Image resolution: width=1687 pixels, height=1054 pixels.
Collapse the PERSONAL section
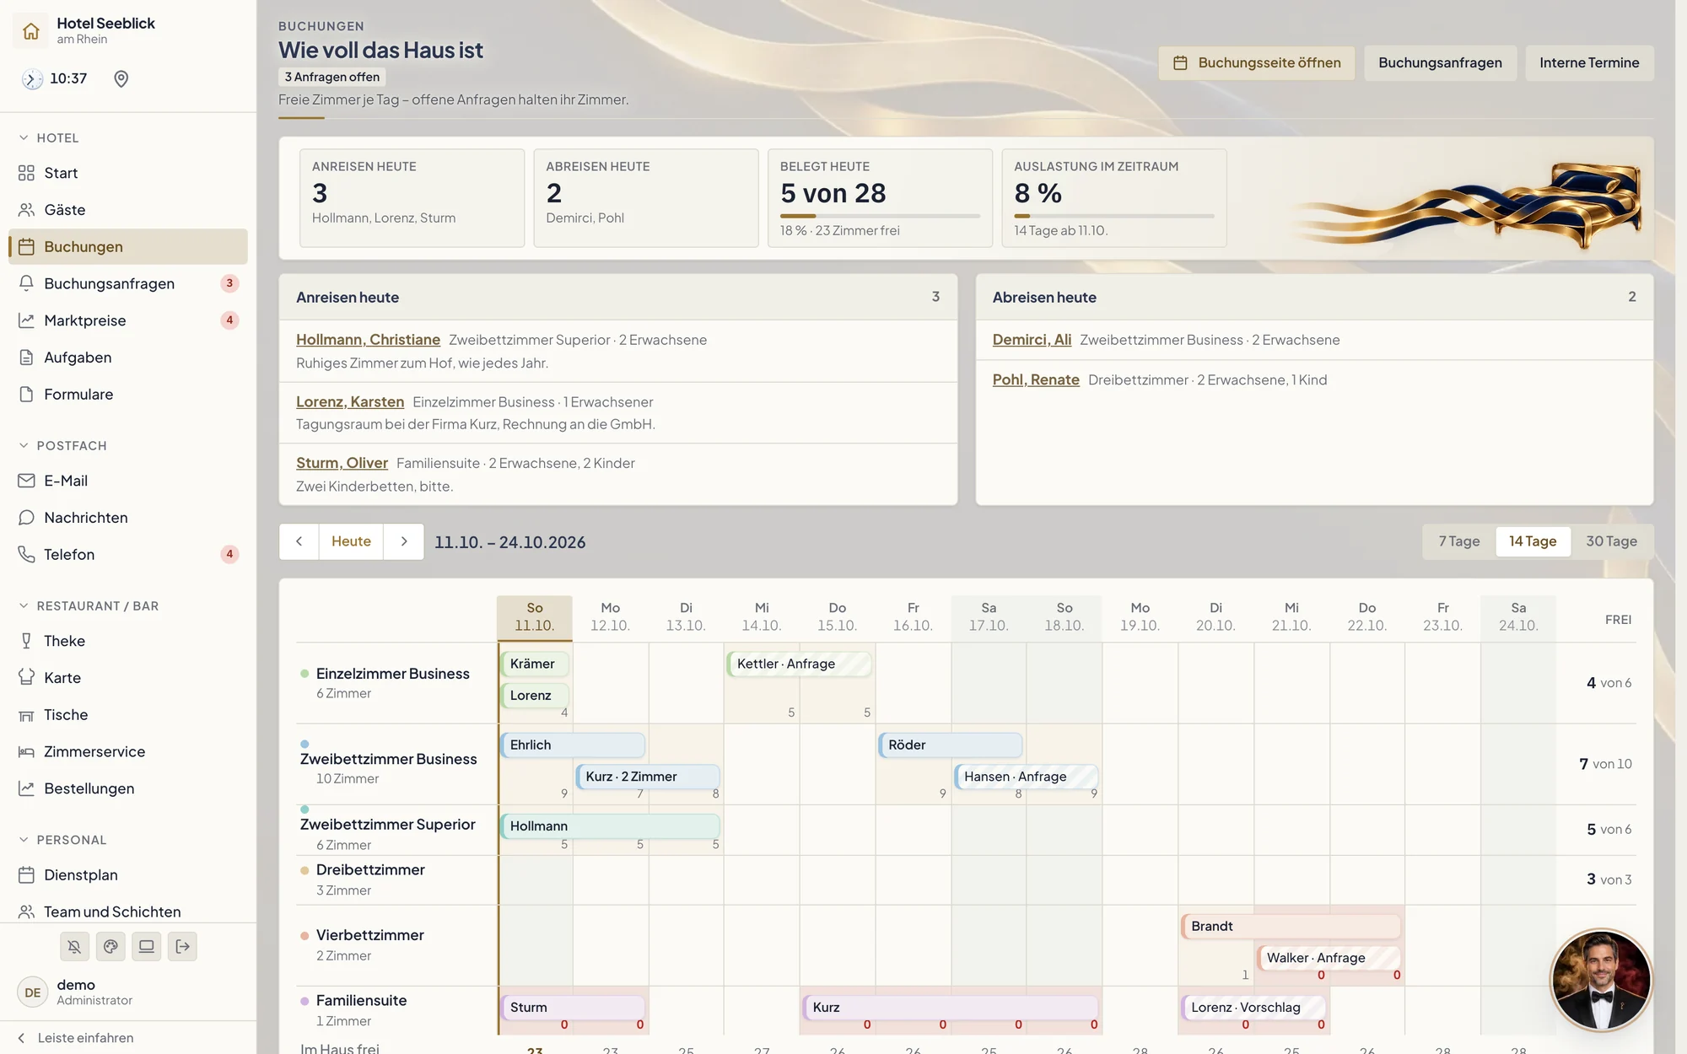pos(62,840)
